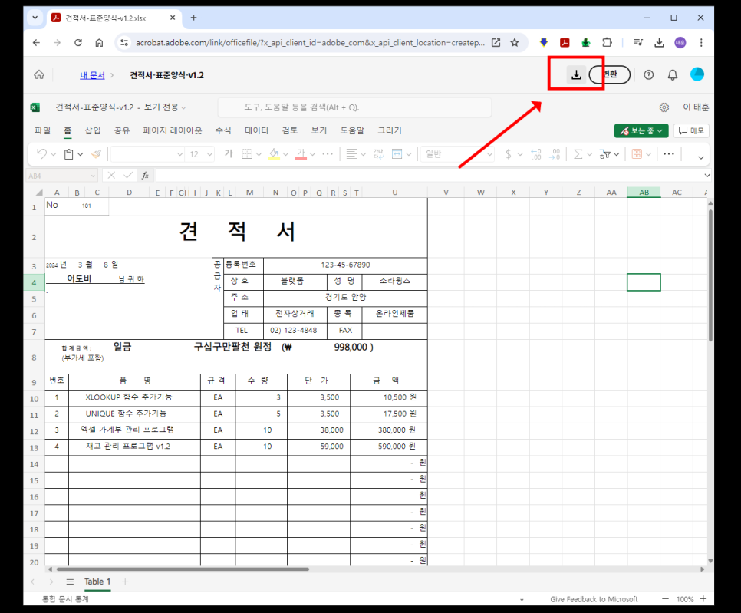
Task: Select column header AB
Action: (x=644, y=193)
